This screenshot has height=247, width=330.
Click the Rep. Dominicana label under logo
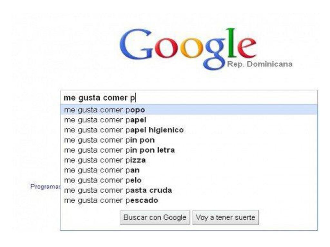(260, 64)
